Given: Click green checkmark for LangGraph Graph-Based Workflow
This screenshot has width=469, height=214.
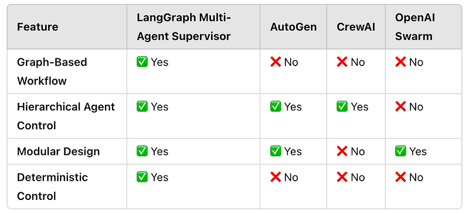Looking at the screenshot, I should [x=142, y=62].
